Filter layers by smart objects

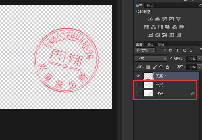point(192,50)
